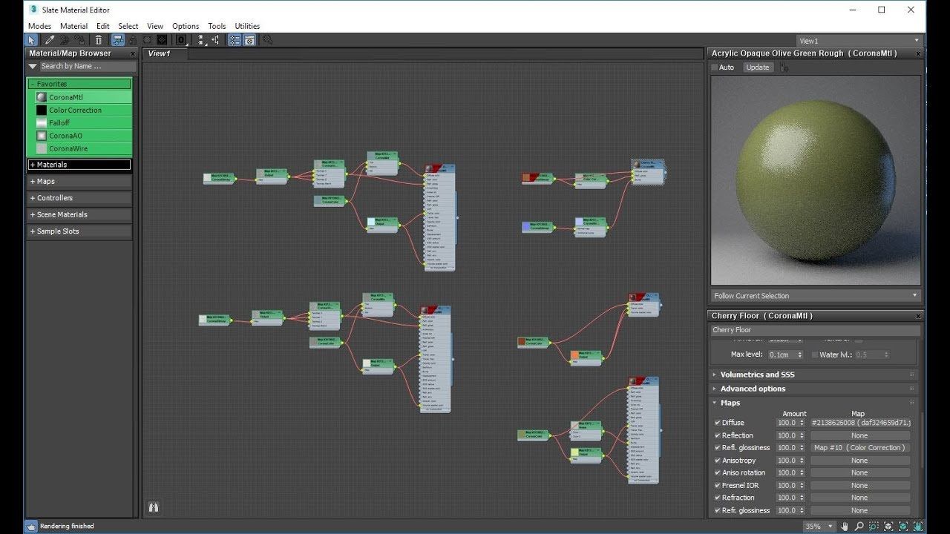Open the Material menu
Screen dimensions: 950x534
[73, 25]
